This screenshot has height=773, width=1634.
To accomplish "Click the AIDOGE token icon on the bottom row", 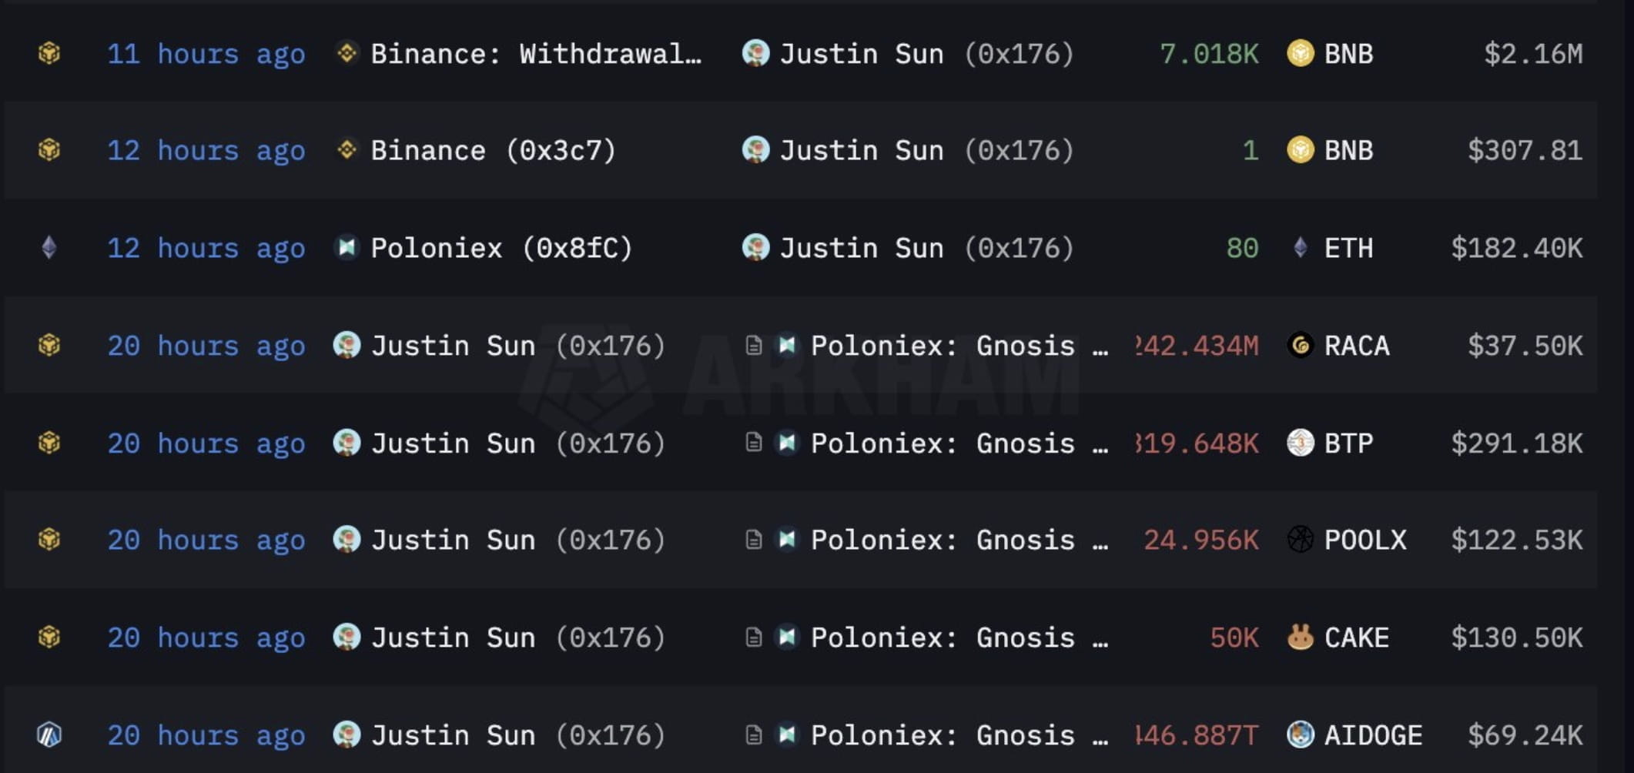I will point(1300,735).
